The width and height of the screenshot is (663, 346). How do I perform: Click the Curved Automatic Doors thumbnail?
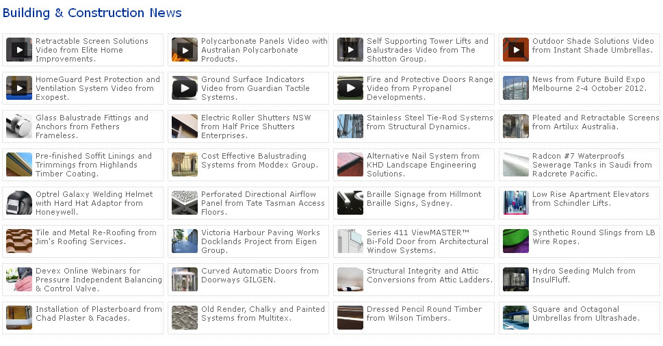click(185, 280)
